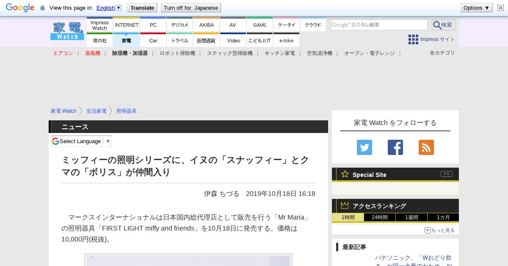Click the PR badge in Special Site

click(446, 174)
